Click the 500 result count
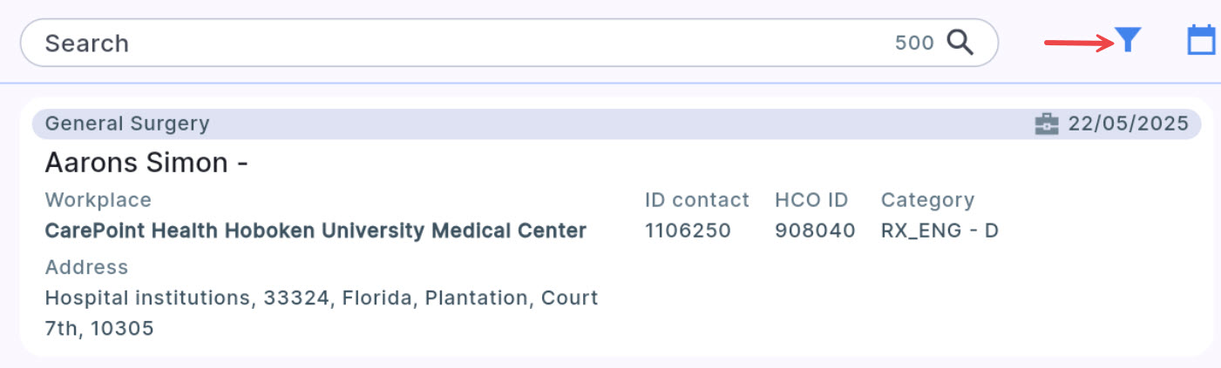 [913, 43]
